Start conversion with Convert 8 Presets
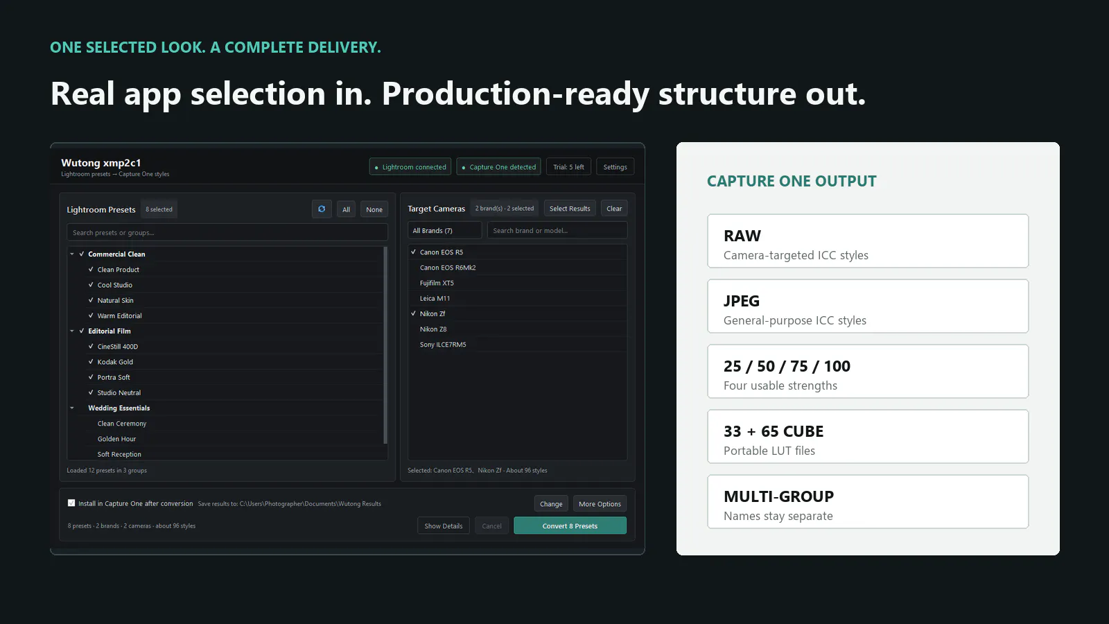Image resolution: width=1109 pixels, height=624 pixels. point(570,526)
